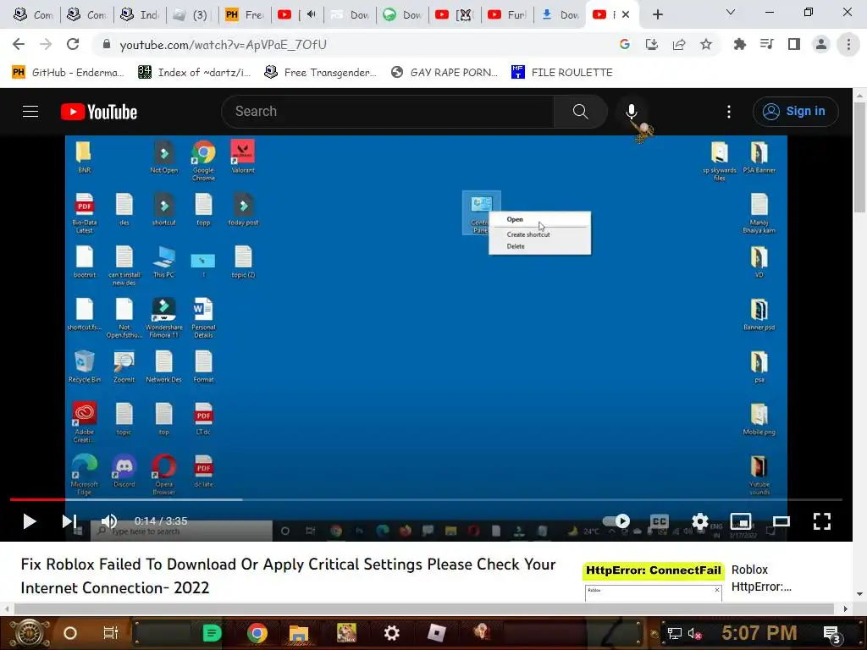Screen dimensions: 867x650
Task: Click the video title text
Action: [288, 576]
